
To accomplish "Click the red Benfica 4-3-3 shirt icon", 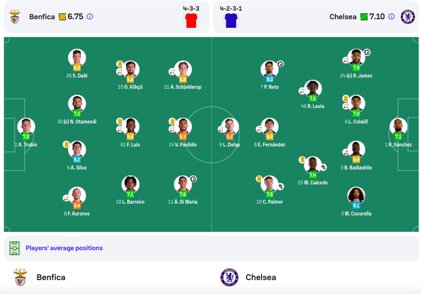I will [191, 21].
